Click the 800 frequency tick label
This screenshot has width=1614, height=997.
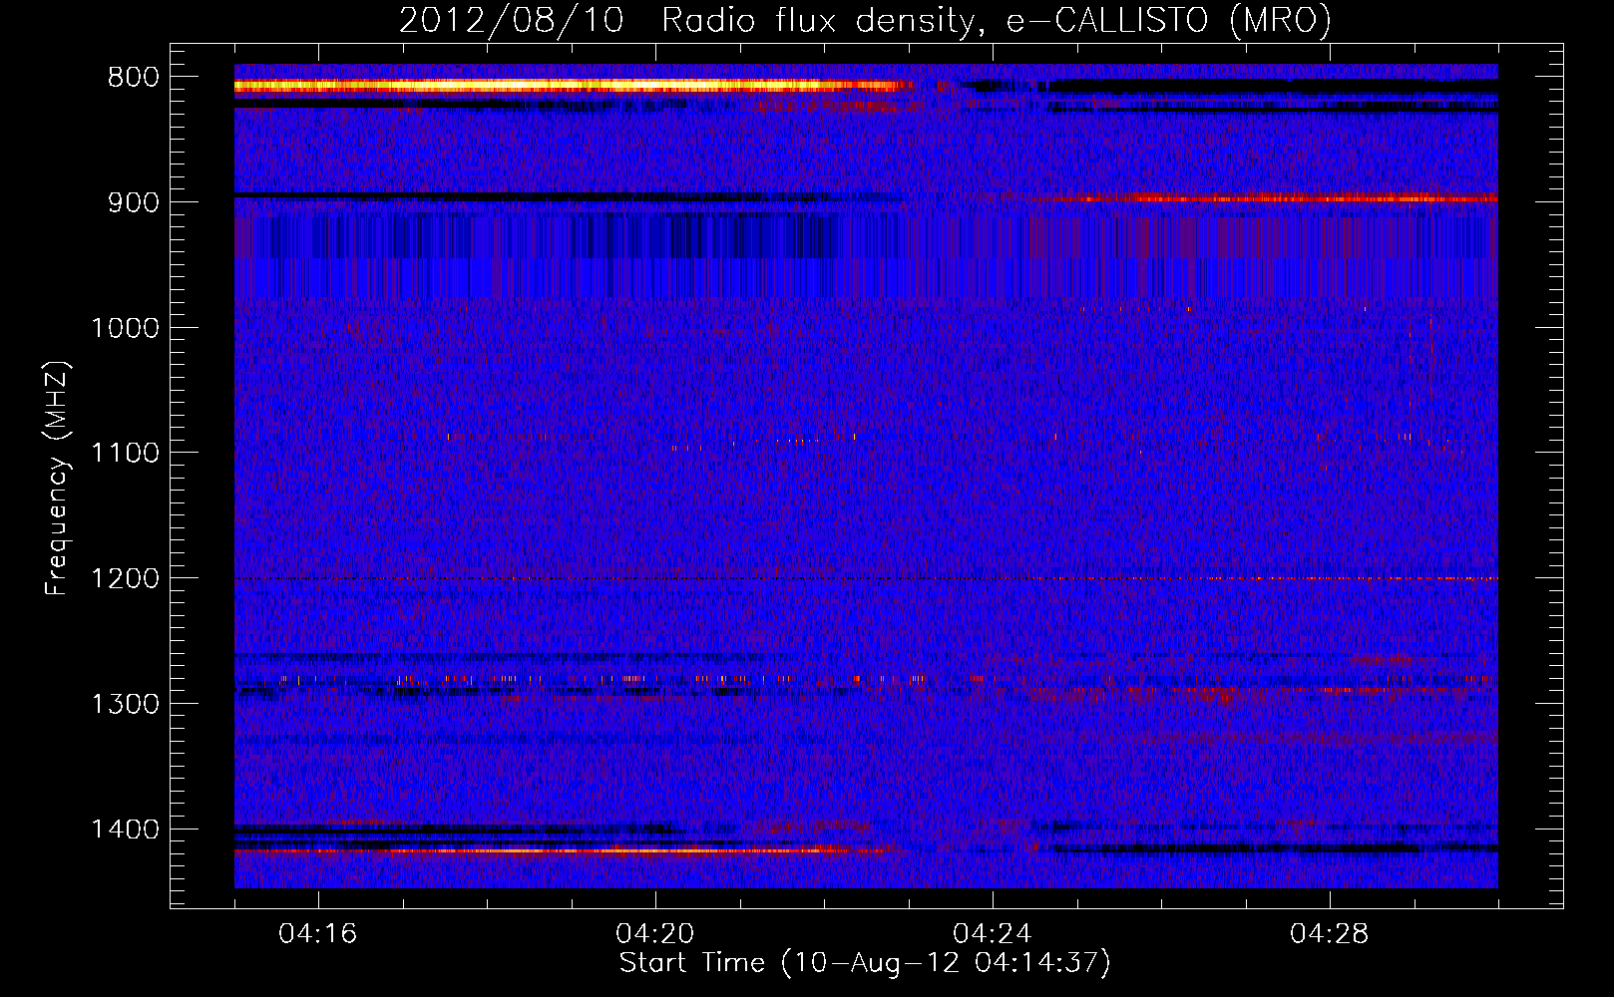(133, 78)
